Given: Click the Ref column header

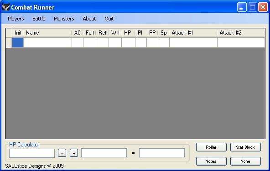Looking at the screenshot, I should (102, 33).
